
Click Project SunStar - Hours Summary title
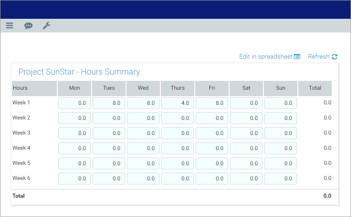click(79, 72)
